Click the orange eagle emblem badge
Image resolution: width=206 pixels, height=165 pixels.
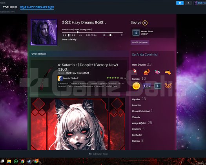tap(168, 86)
